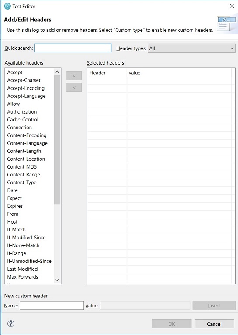Click the Header column heading

pyautogui.click(x=97, y=73)
